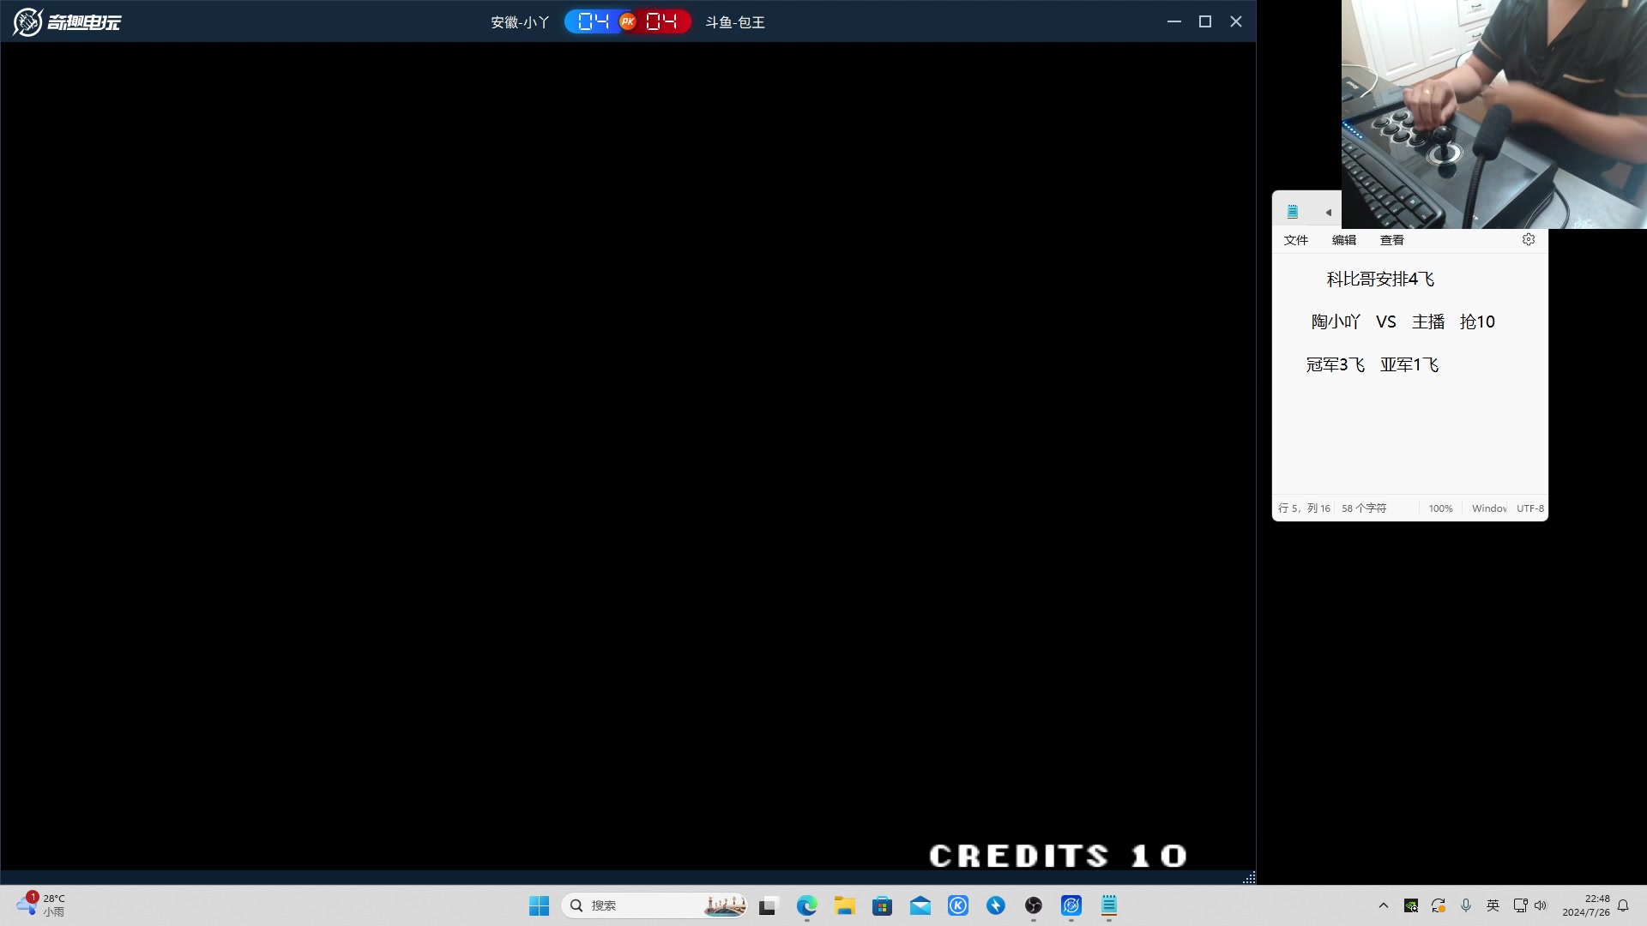Viewport: 1647px width, 926px height.
Task: Click the NVIDIA tray icon
Action: coord(1411,905)
